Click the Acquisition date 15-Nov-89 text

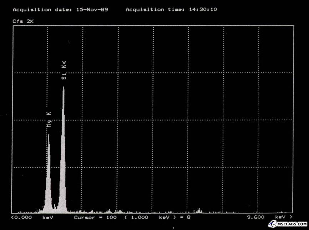pos(60,10)
